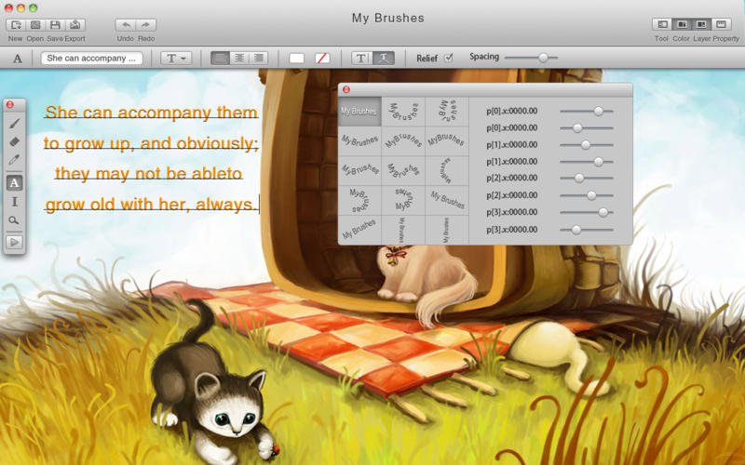
Task: Click the second p[1].x slider handle
Action: coord(598,162)
